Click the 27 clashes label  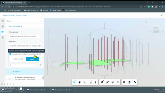(16, 72)
